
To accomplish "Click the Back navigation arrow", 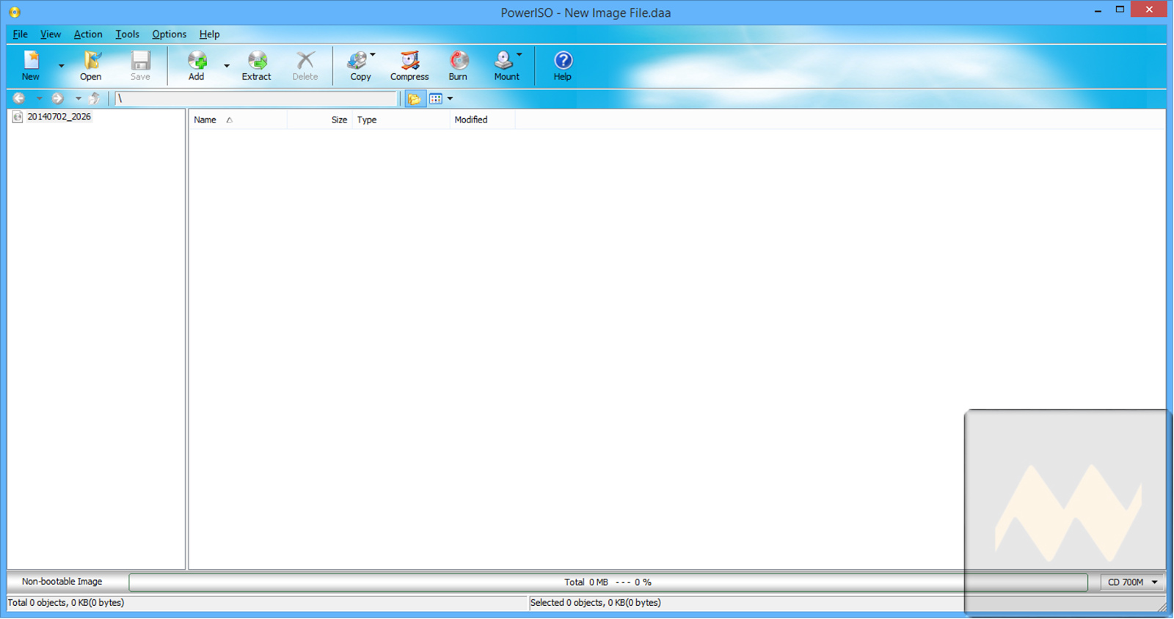I will [x=19, y=98].
